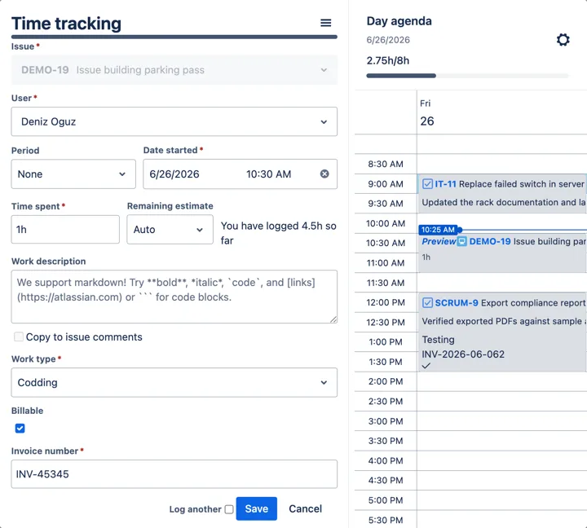Clear the Date started field

[324, 174]
